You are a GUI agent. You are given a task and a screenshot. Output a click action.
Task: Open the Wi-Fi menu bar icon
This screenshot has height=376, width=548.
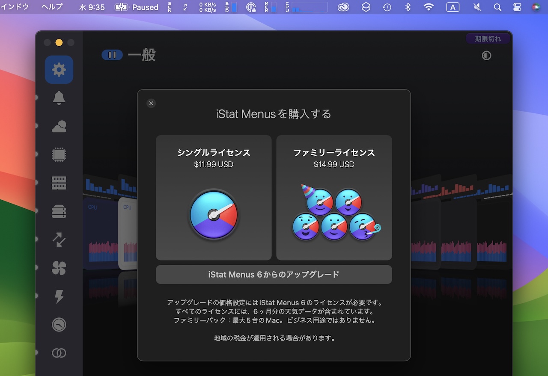429,7
